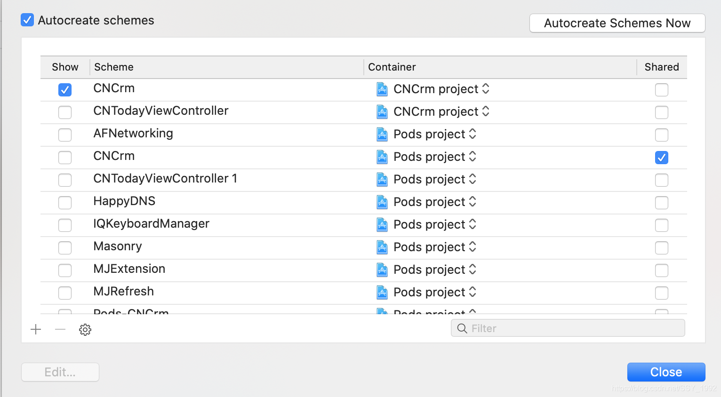721x397 pixels.
Task: Sort by Container column header
Action: pyautogui.click(x=500, y=67)
